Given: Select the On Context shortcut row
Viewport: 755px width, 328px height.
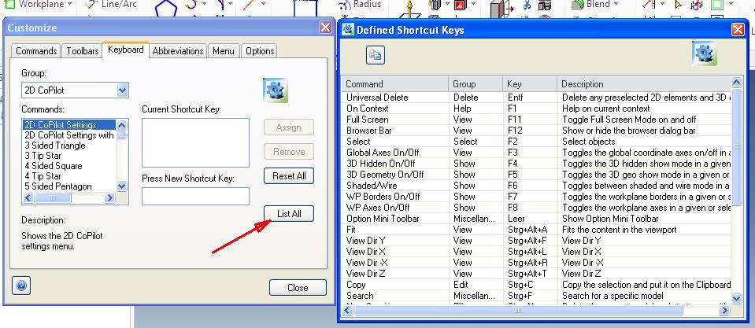Looking at the screenshot, I should click(x=536, y=109).
